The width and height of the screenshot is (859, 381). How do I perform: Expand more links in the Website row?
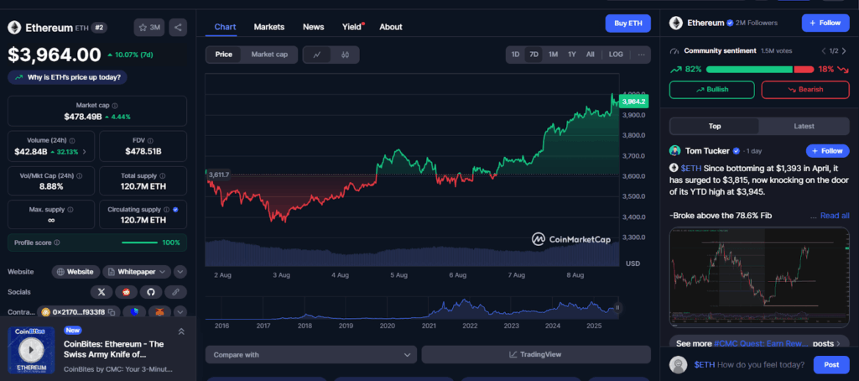point(180,271)
